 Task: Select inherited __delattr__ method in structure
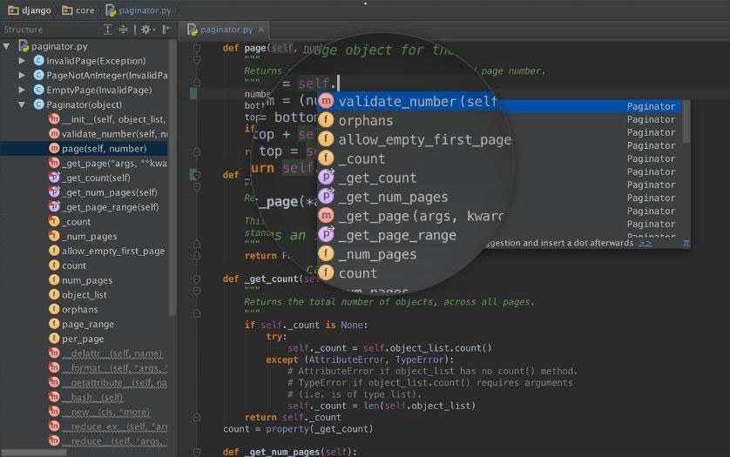[x=112, y=353]
